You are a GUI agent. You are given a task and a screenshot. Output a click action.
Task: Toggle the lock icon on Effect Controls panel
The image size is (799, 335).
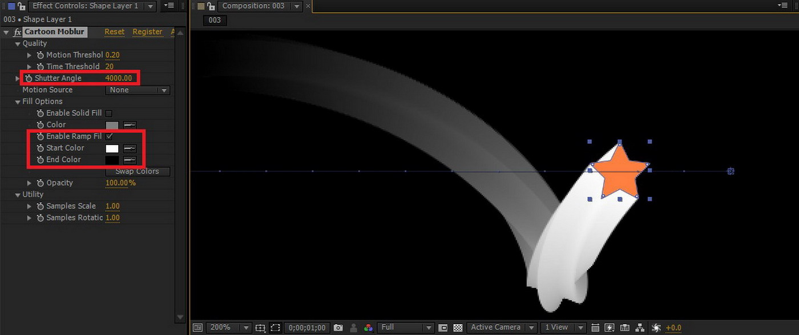click(21, 6)
